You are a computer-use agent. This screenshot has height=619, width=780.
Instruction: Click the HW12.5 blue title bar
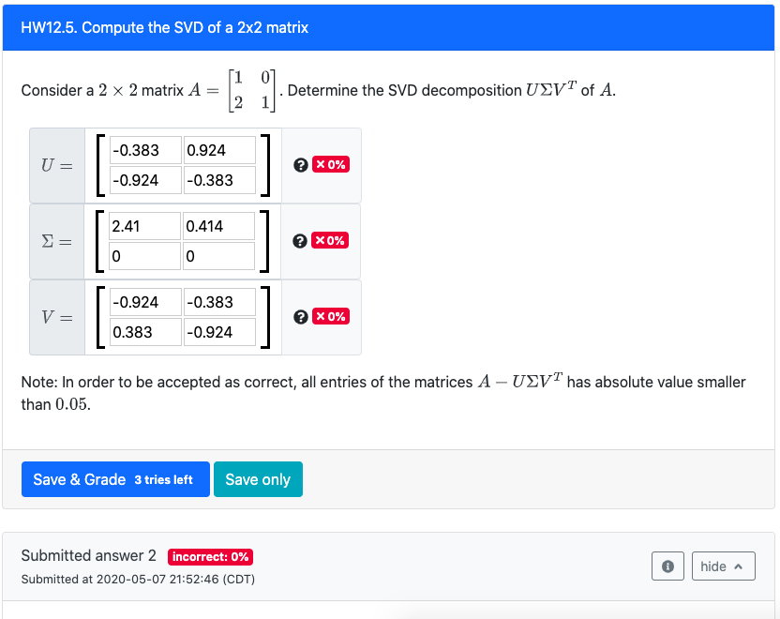[x=390, y=27]
